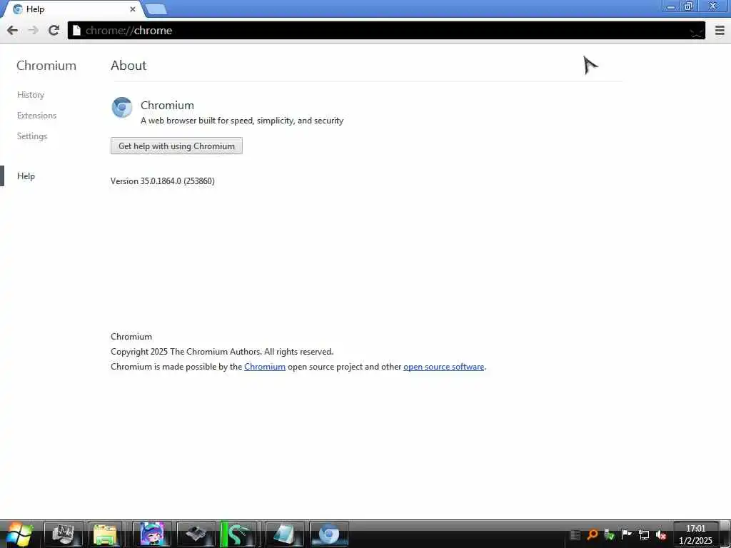Screen dimensions: 731x548
Task: Restore down the Chromium window
Action: (x=689, y=6)
